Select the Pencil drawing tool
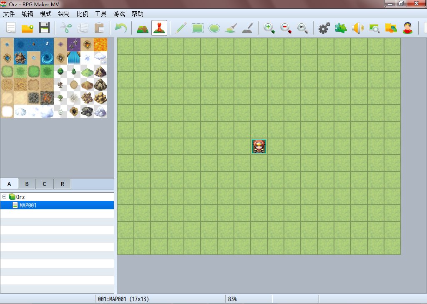This screenshot has width=427, height=304. 181,28
